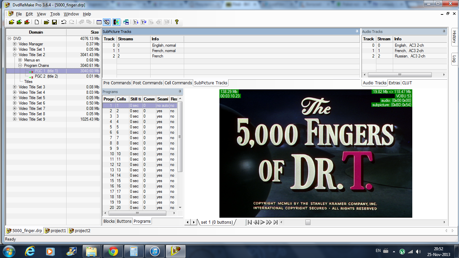Select the Russian, AC3 2-ch audio track
This screenshot has height=258, width=459.
[x=410, y=56]
